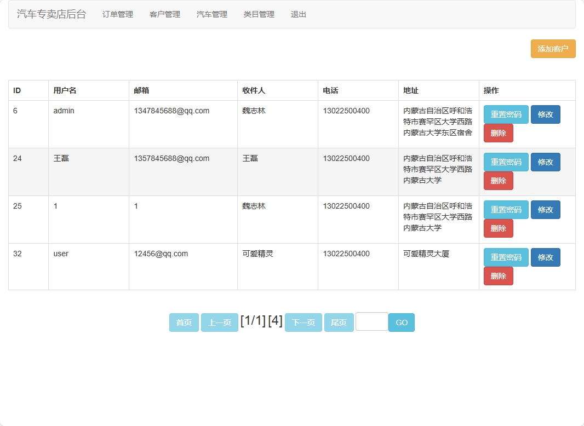Click 修改 on the admin row
584x426 pixels.
pos(546,114)
